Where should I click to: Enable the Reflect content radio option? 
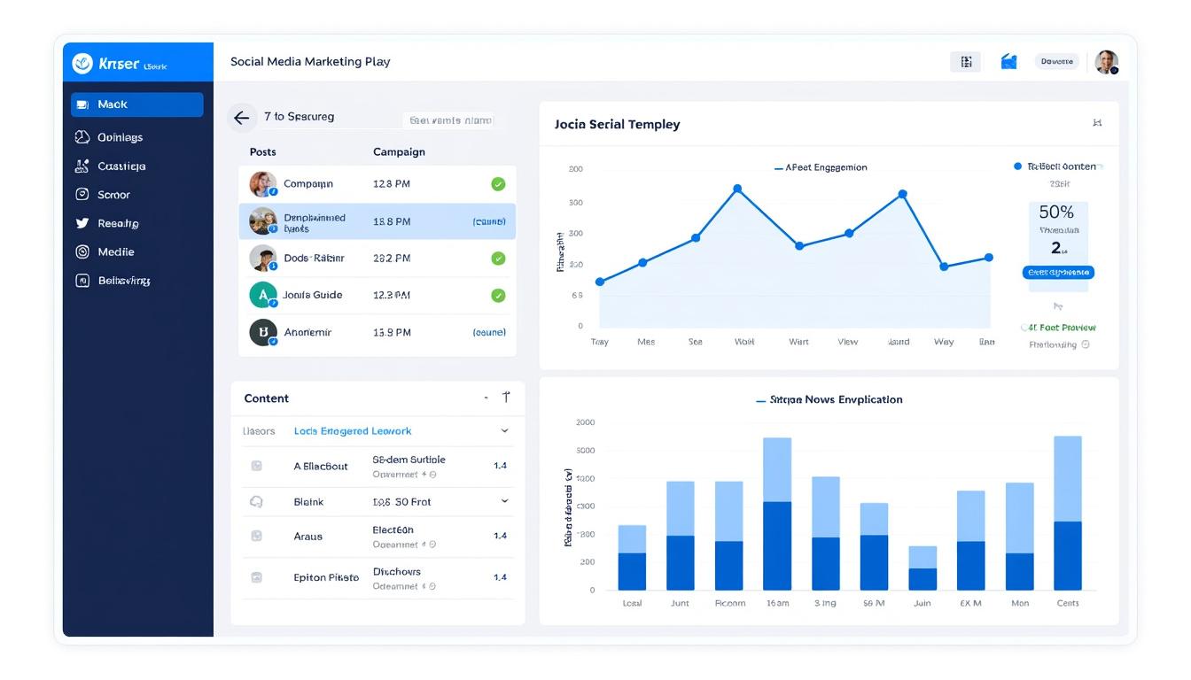(1016, 166)
